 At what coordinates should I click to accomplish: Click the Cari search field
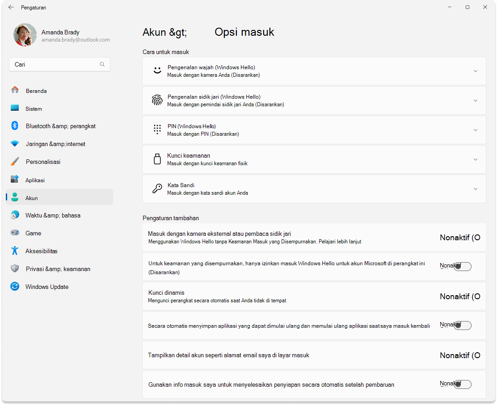(59, 64)
